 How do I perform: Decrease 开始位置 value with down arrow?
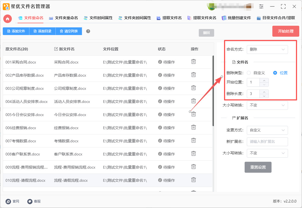point(264,85)
